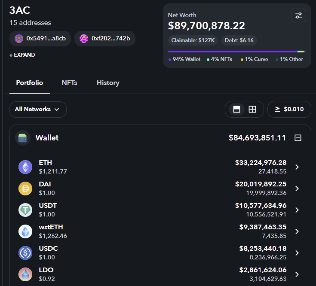This screenshot has width=316, height=286.
Task: Click the 1% Curve legend entry
Action: [255, 59]
